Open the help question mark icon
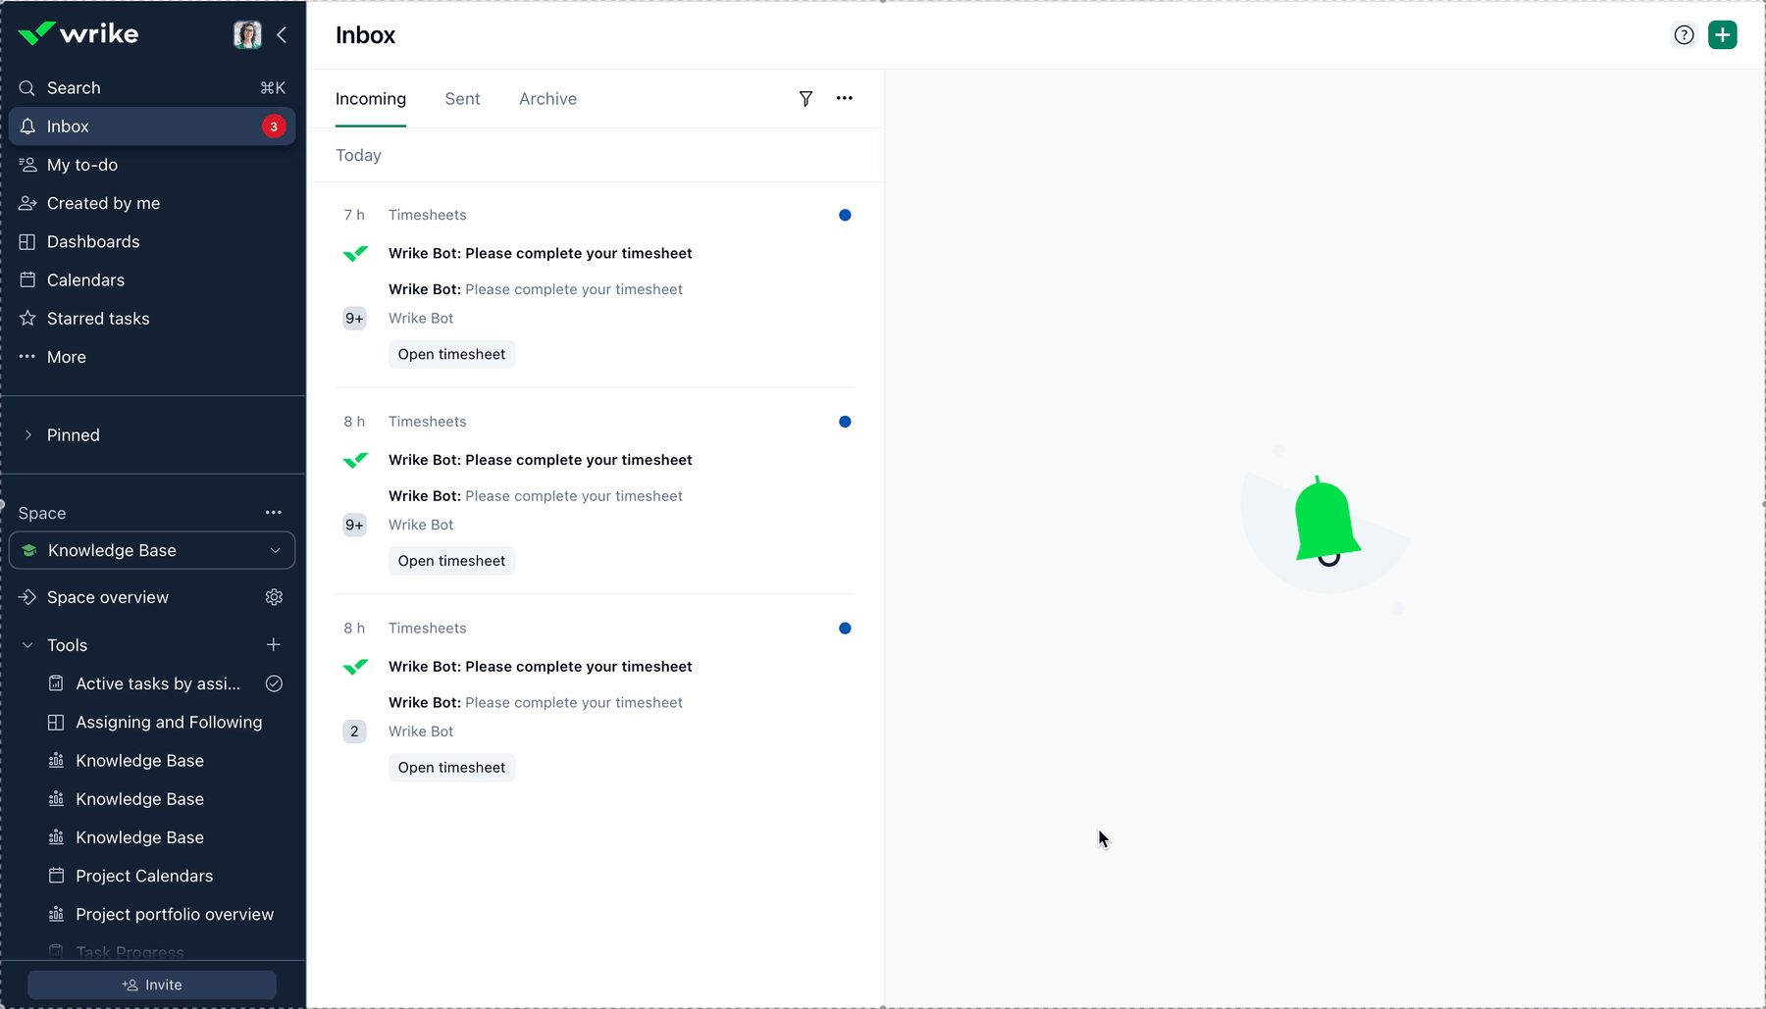Screen dimensions: 1766x1009 coord(1684,35)
